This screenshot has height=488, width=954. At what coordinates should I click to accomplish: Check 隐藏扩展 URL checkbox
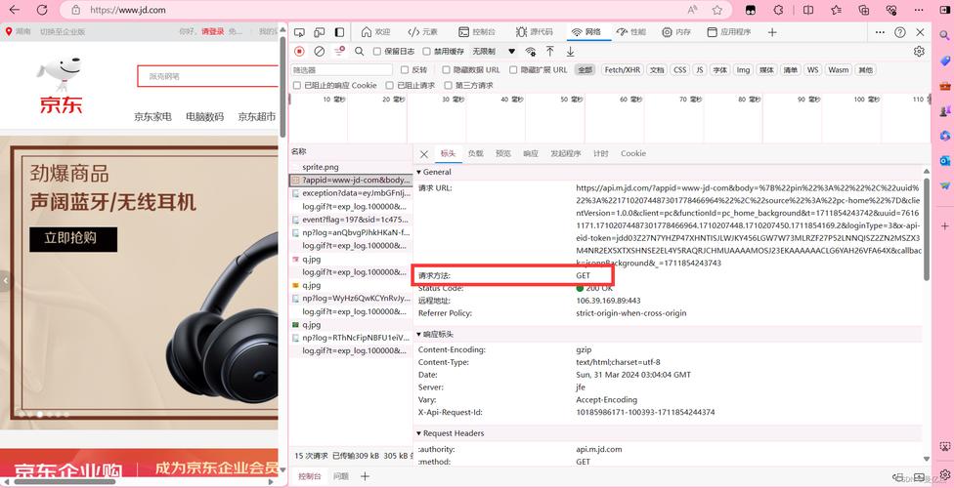point(513,70)
